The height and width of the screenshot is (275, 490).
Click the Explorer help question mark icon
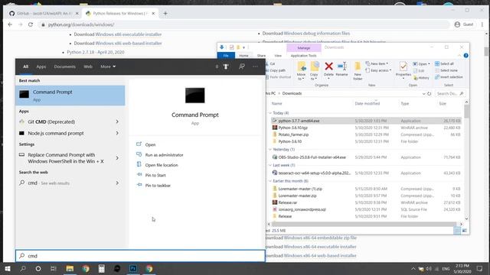[465, 56]
